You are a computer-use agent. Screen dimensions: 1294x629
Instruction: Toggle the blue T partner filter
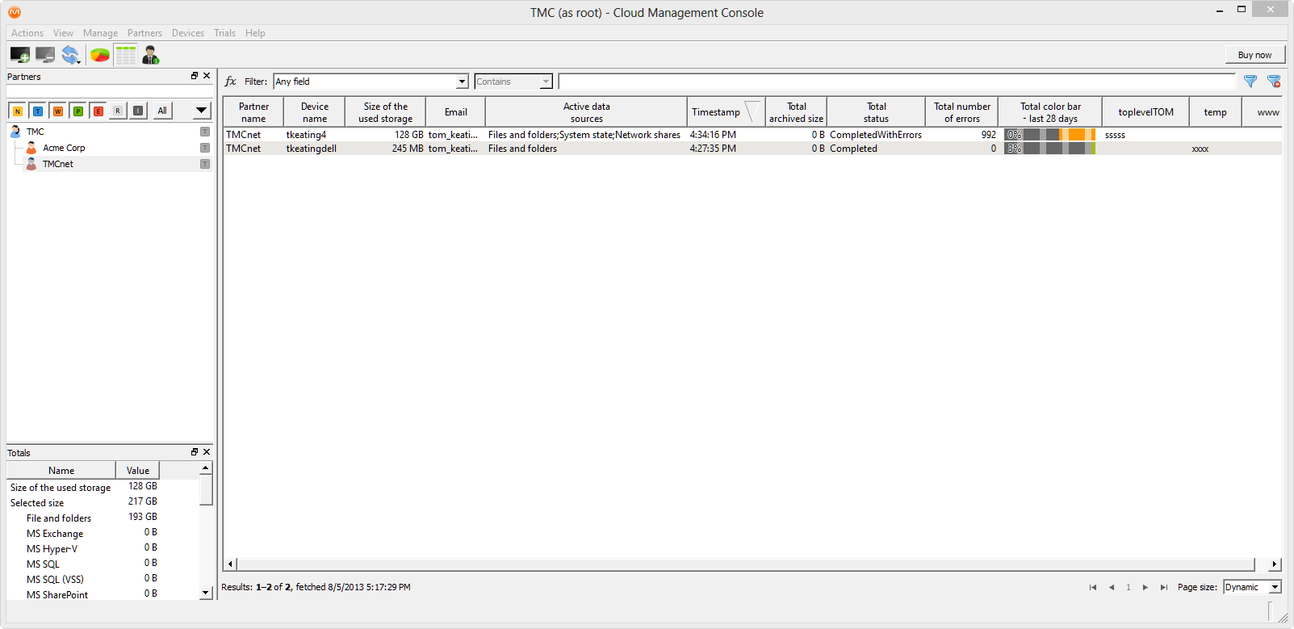(38, 111)
